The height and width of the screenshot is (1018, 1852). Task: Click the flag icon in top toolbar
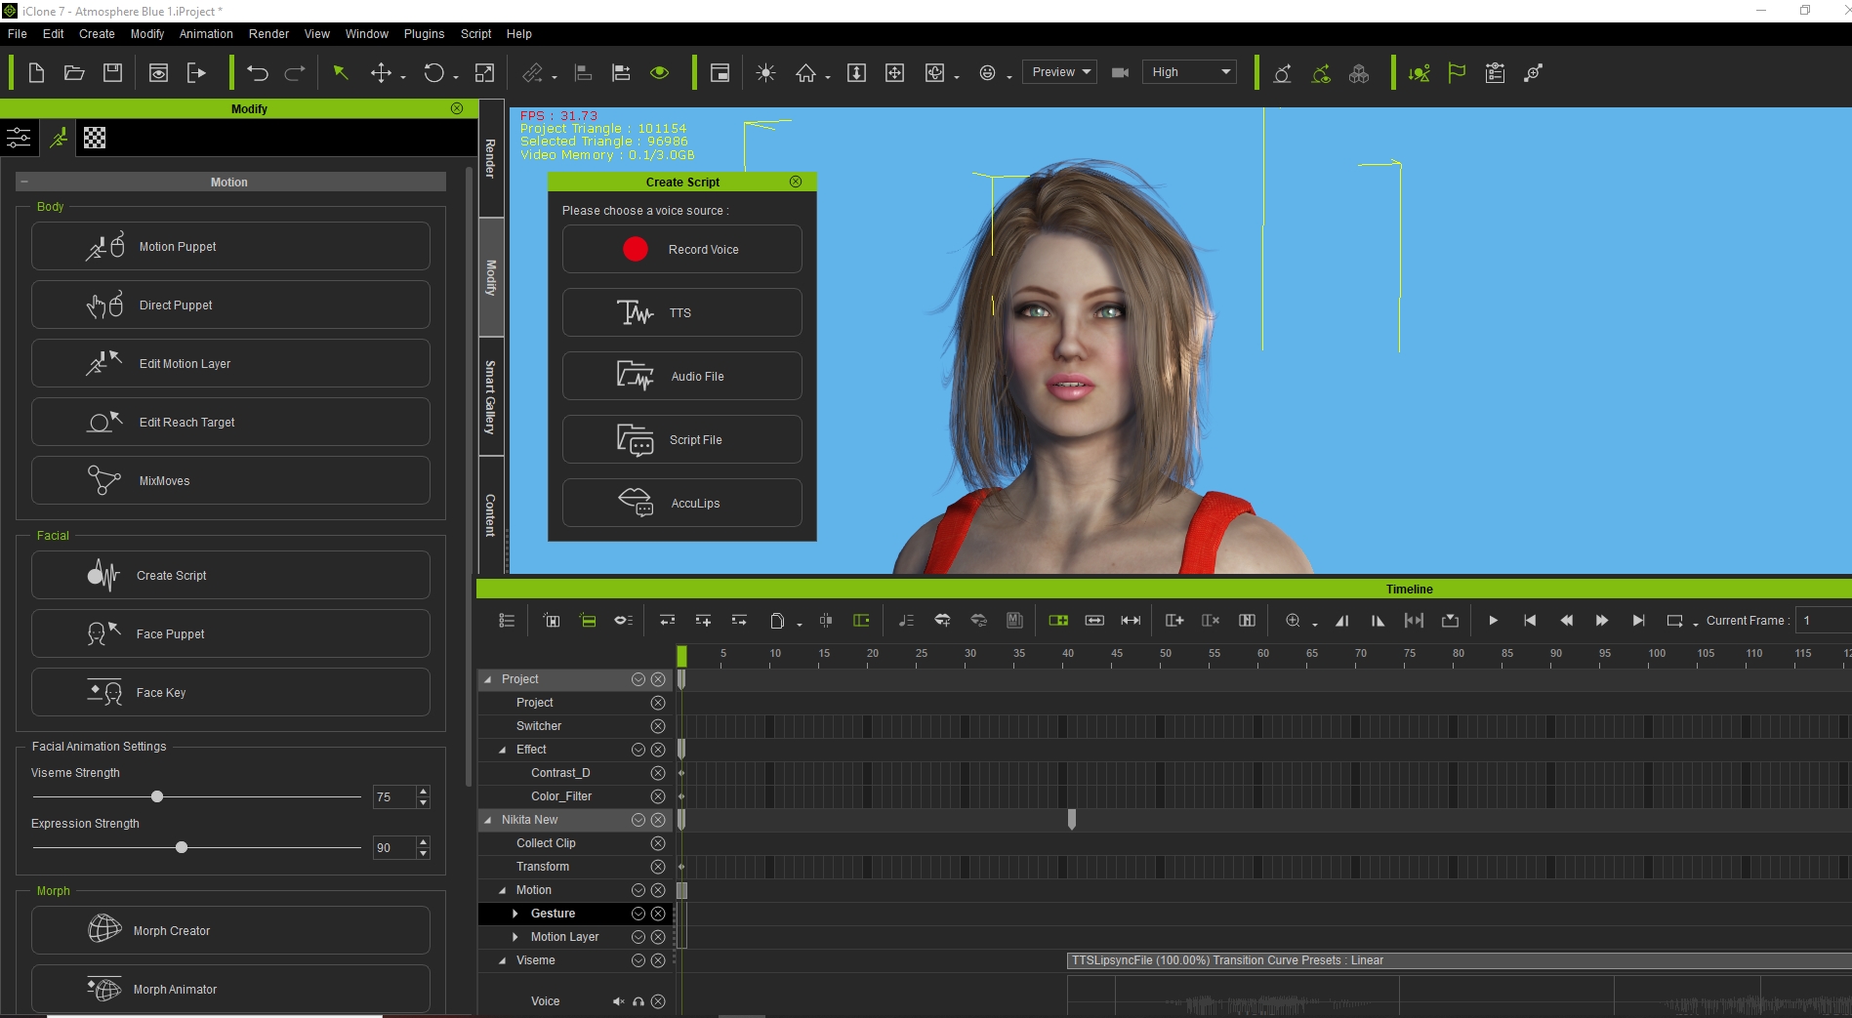[1457, 72]
